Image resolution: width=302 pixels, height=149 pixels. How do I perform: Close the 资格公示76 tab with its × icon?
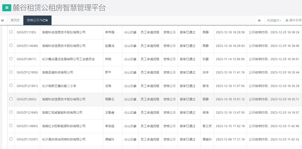[47, 20]
